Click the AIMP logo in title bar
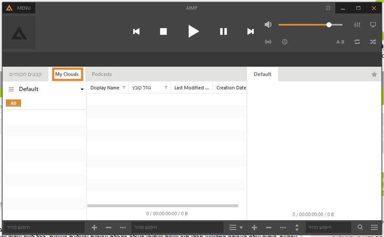 (x=9, y=8)
